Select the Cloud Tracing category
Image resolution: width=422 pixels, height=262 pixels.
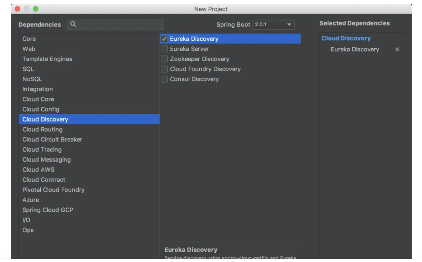click(x=89, y=149)
